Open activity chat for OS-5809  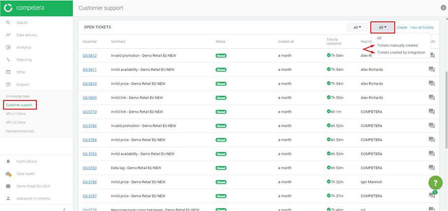431,97
